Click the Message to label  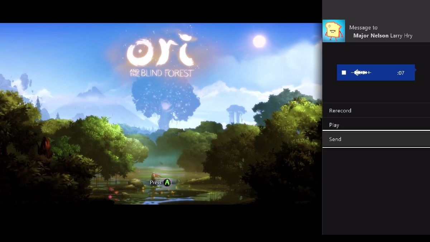pos(363,28)
